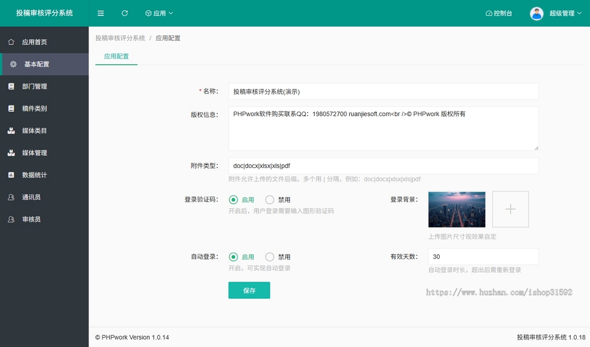Click the 有效天数 input field
The image size is (590, 347).
[x=483, y=257]
